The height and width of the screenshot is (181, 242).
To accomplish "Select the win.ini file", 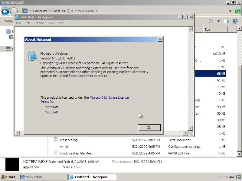I will coord(64,147).
